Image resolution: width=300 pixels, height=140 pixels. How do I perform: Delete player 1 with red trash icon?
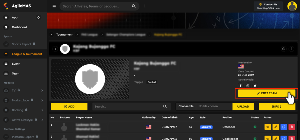pyautogui.click(x=291, y=127)
